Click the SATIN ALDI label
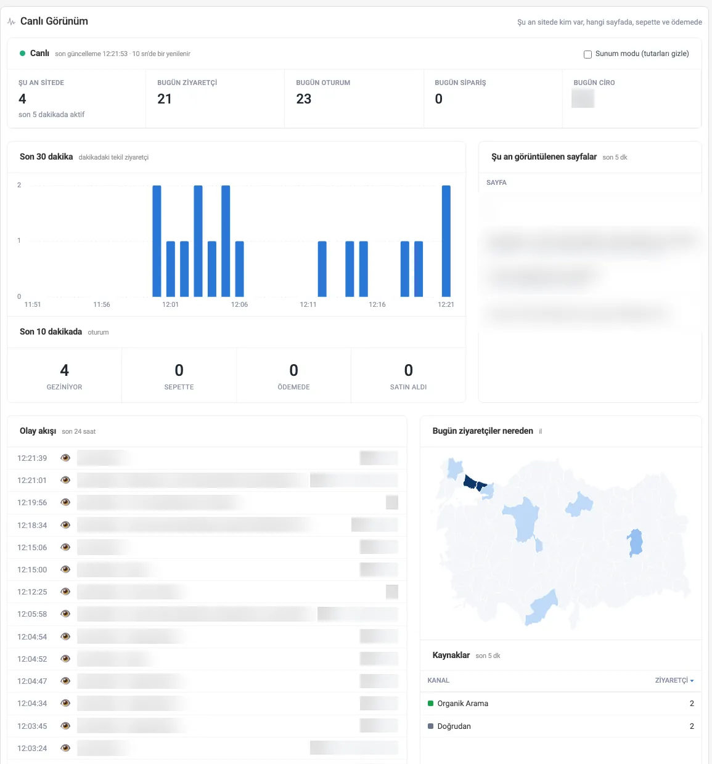Screen dimensions: 712x764 point(409,387)
